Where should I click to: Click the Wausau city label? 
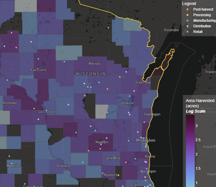tap(94, 64)
